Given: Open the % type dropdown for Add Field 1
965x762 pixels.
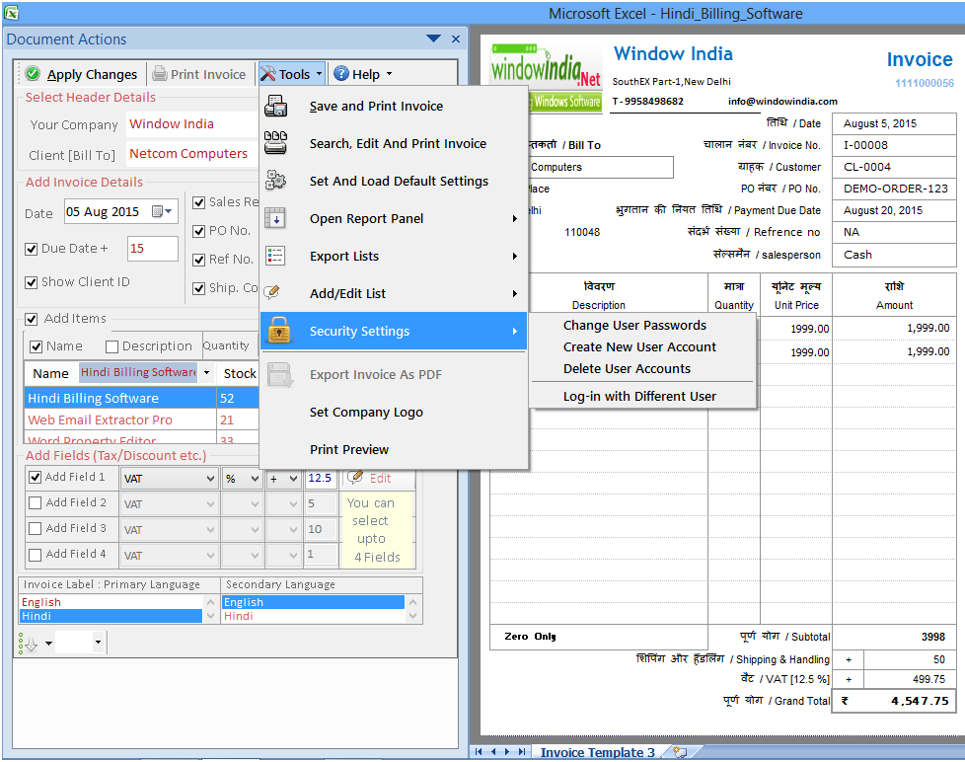Looking at the screenshot, I should 255,479.
